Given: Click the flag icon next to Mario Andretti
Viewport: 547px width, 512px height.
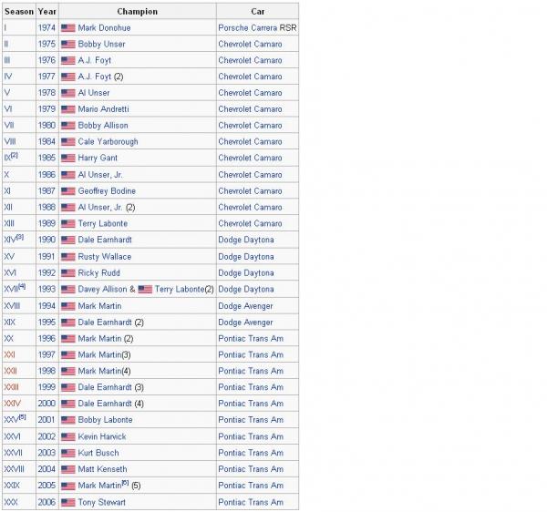Looking at the screenshot, I should (68, 109).
